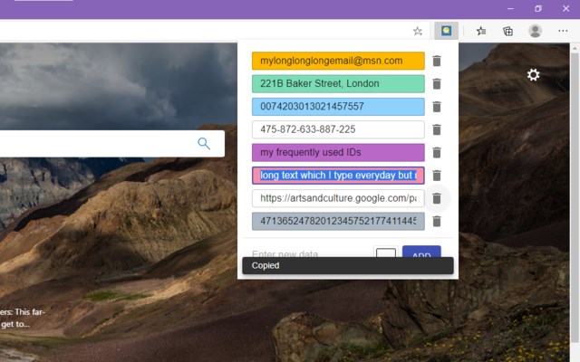This screenshot has width=580, height=362.
Task: Copy the https://artsandculture.google.com field
Action: pyautogui.click(x=338, y=198)
